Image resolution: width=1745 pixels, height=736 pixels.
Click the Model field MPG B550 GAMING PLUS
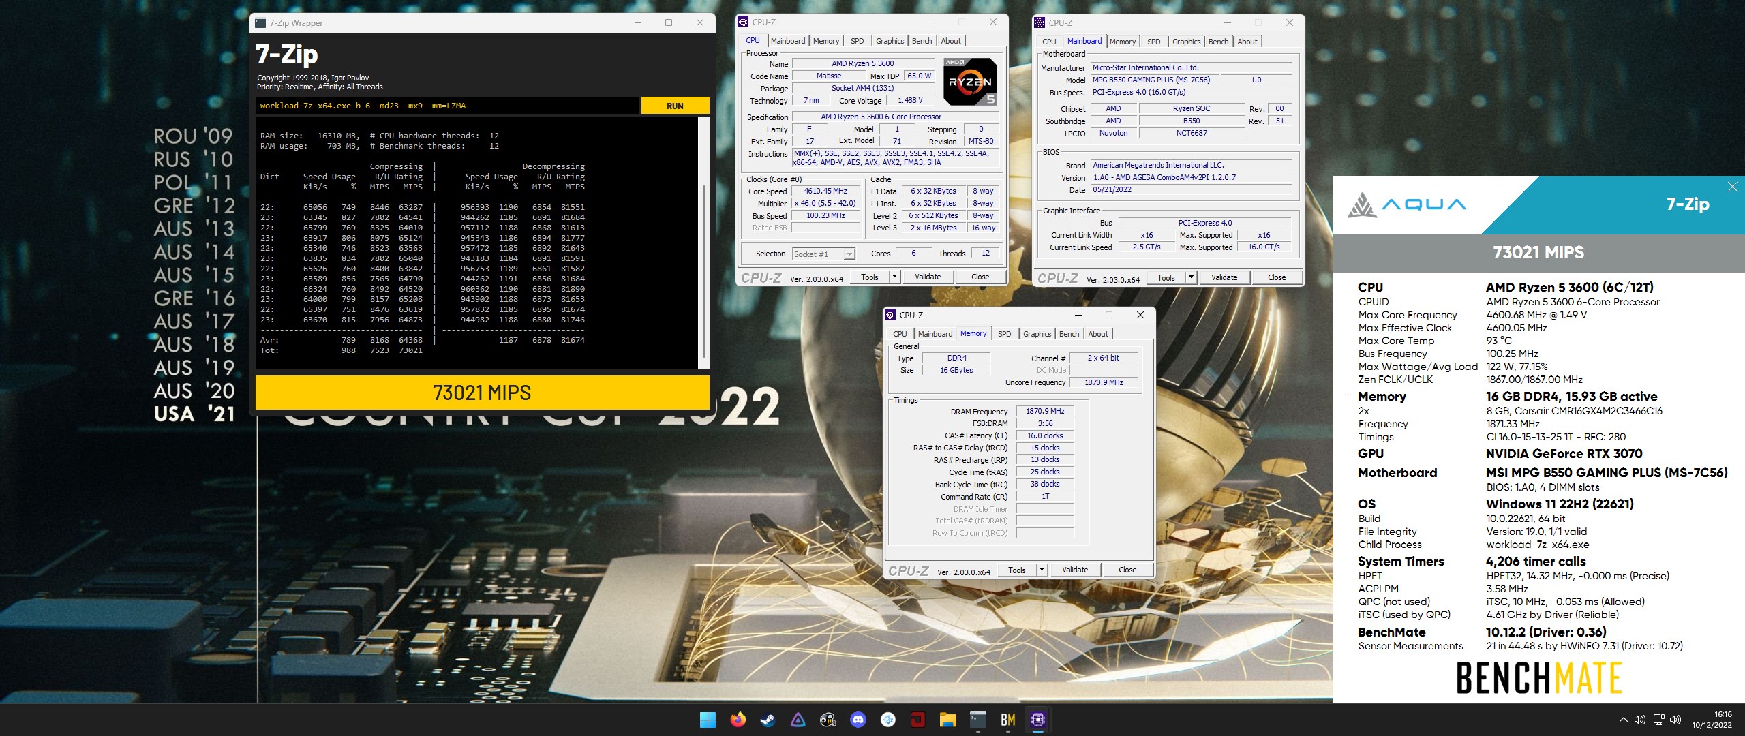click(1155, 80)
